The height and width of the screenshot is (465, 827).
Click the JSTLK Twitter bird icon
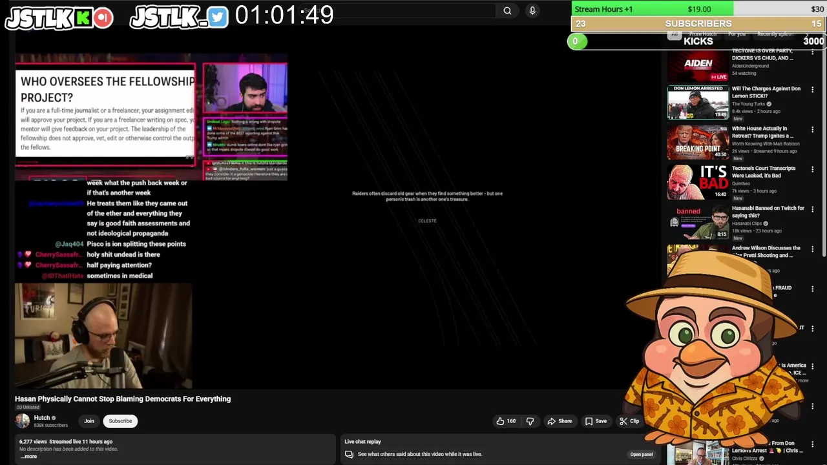pos(218,17)
